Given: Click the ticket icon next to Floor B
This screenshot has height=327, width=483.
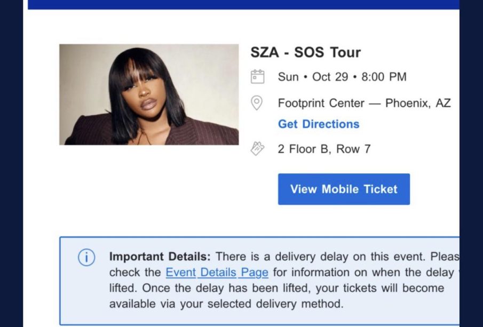Looking at the screenshot, I should point(258,149).
